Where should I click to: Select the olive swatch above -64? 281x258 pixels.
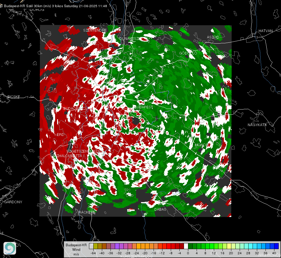click(96, 246)
